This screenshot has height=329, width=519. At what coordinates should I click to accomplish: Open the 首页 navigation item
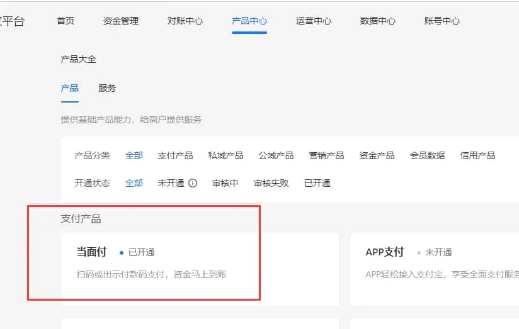click(66, 21)
